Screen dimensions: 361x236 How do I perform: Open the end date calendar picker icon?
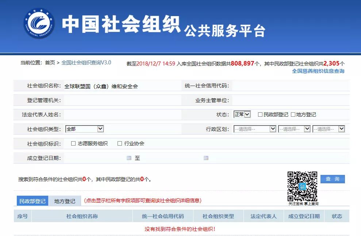tap(206, 158)
